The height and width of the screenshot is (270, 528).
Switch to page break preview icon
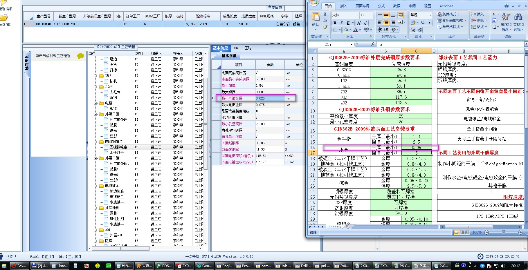(467, 232)
